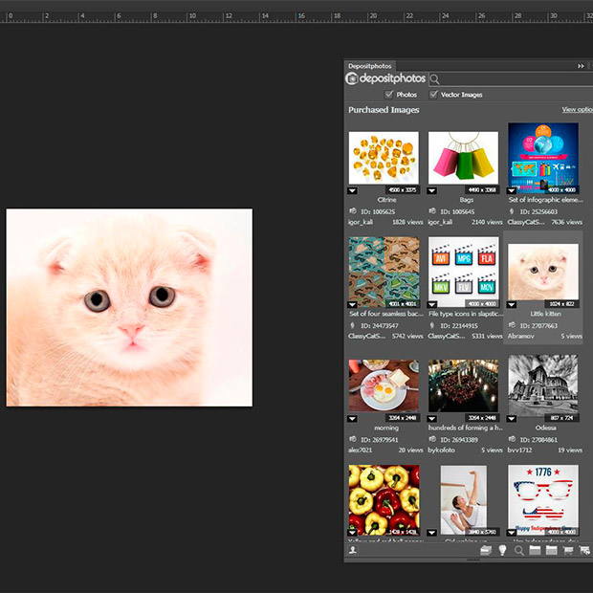Click the igor_kall author name under Bags
This screenshot has height=593, width=593.
440,222
